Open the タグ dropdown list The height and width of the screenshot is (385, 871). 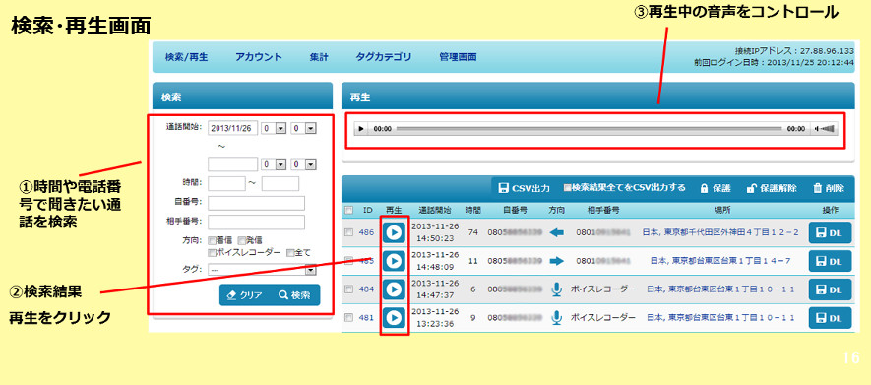[262, 270]
